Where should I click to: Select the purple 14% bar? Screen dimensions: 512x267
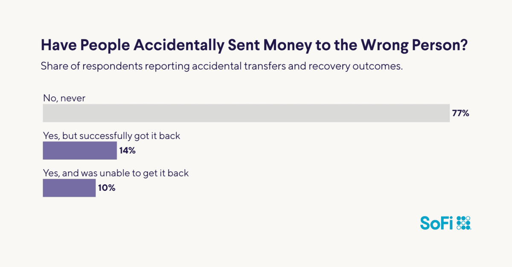(80, 151)
